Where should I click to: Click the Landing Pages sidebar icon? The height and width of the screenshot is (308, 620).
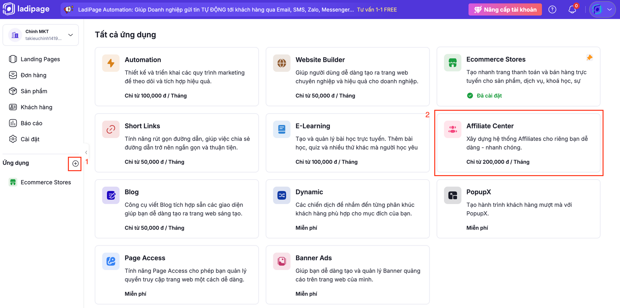tap(13, 59)
